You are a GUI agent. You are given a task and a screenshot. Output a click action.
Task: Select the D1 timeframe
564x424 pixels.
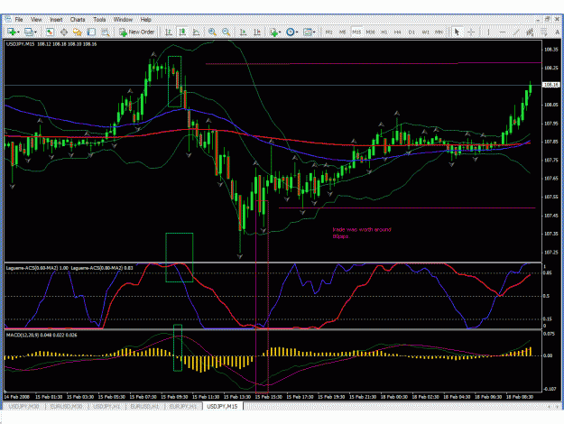pyautogui.click(x=411, y=32)
